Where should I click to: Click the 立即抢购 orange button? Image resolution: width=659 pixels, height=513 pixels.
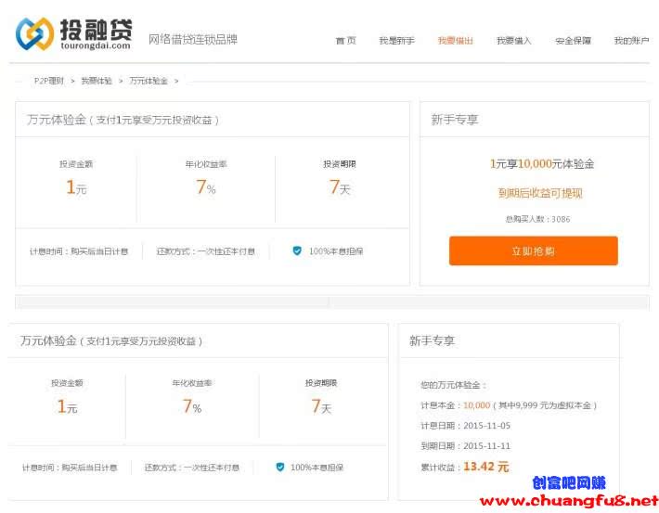tap(534, 250)
